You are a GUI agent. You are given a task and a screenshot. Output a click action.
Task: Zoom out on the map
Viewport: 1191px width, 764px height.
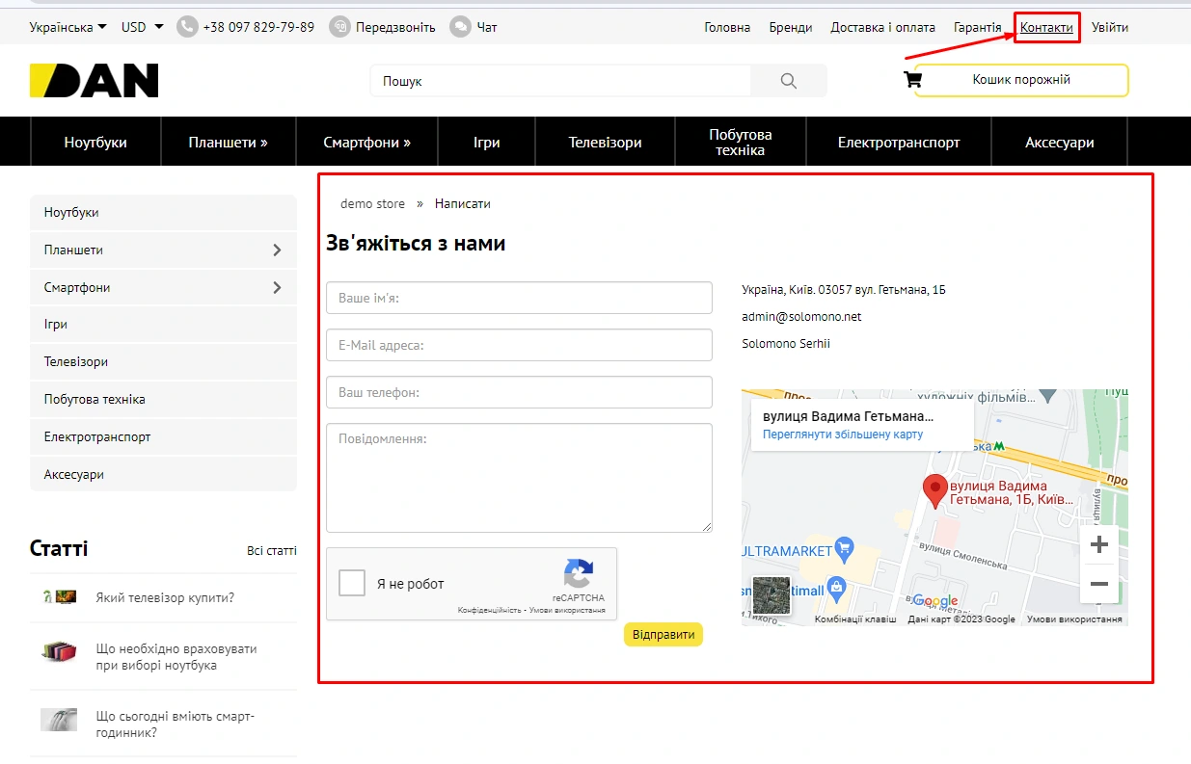tap(1098, 584)
